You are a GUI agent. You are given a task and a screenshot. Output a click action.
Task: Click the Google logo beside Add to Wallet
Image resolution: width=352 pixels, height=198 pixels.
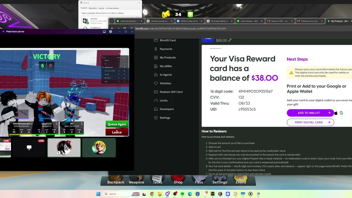[341, 113]
